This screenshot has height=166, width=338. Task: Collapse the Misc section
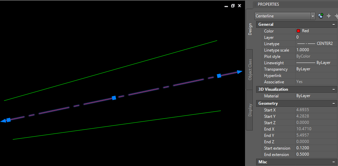coord(334,162)
